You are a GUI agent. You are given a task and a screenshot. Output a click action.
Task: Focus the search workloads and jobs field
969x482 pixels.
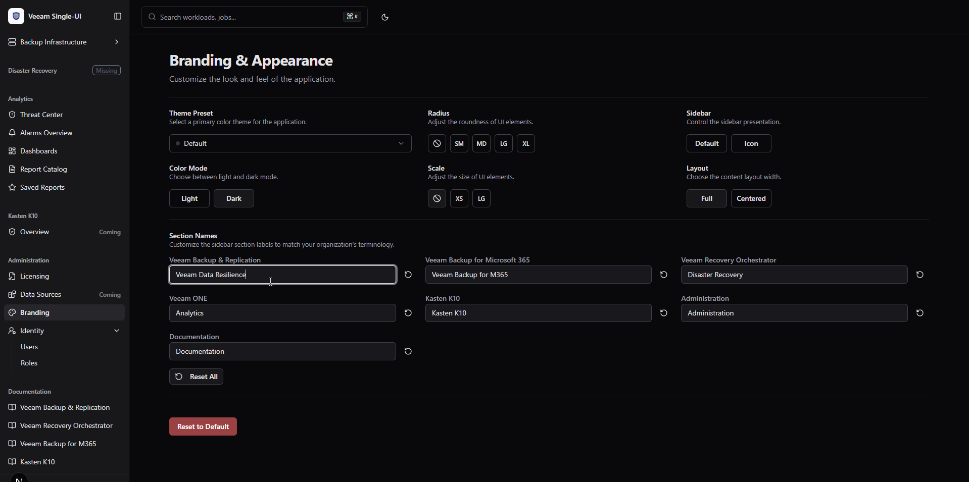click(248, 17)
